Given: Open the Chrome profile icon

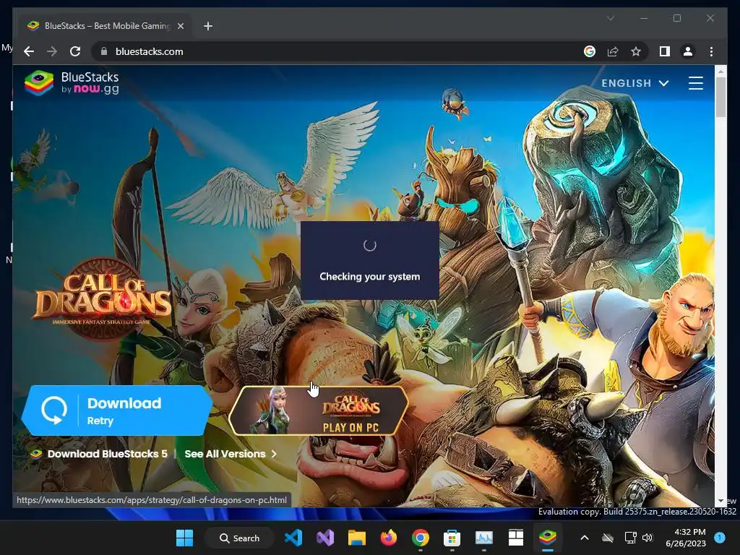Looking at the screenshot, I should [688, 51].
